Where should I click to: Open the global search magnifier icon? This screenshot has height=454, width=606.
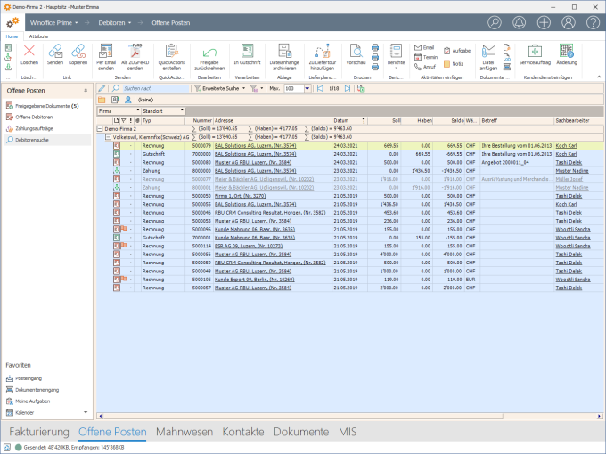(495, 22)
